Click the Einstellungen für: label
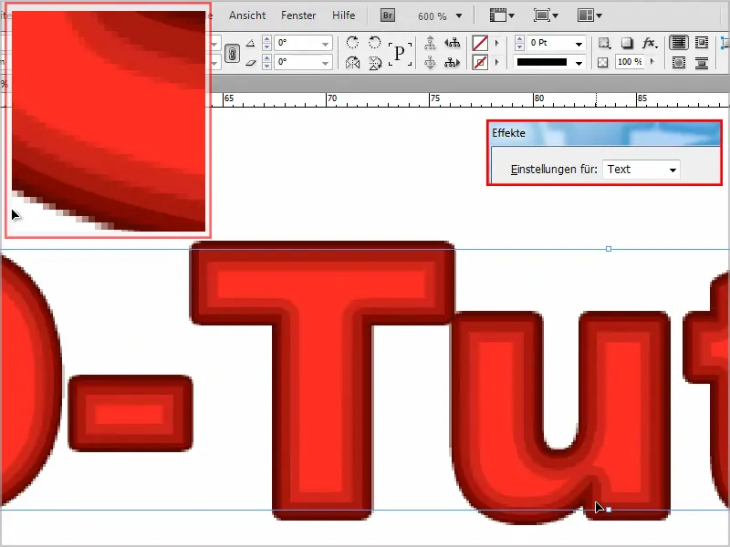 coord(554,170)
